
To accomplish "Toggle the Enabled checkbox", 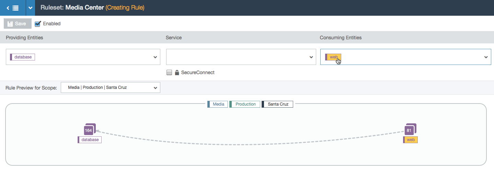I will tap(38, 24).
